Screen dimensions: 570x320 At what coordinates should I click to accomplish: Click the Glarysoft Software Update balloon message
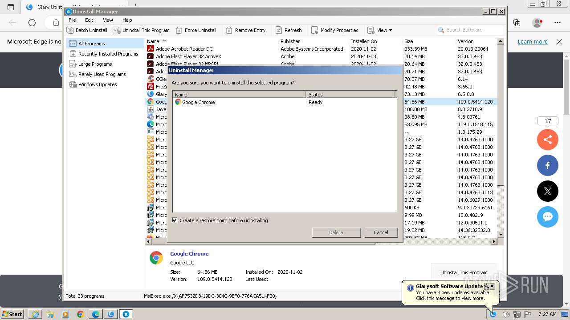point(450,292)
